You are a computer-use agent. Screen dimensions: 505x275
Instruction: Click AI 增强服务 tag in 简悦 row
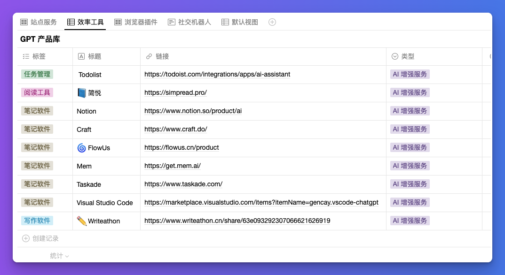click(x=410, y=92)
